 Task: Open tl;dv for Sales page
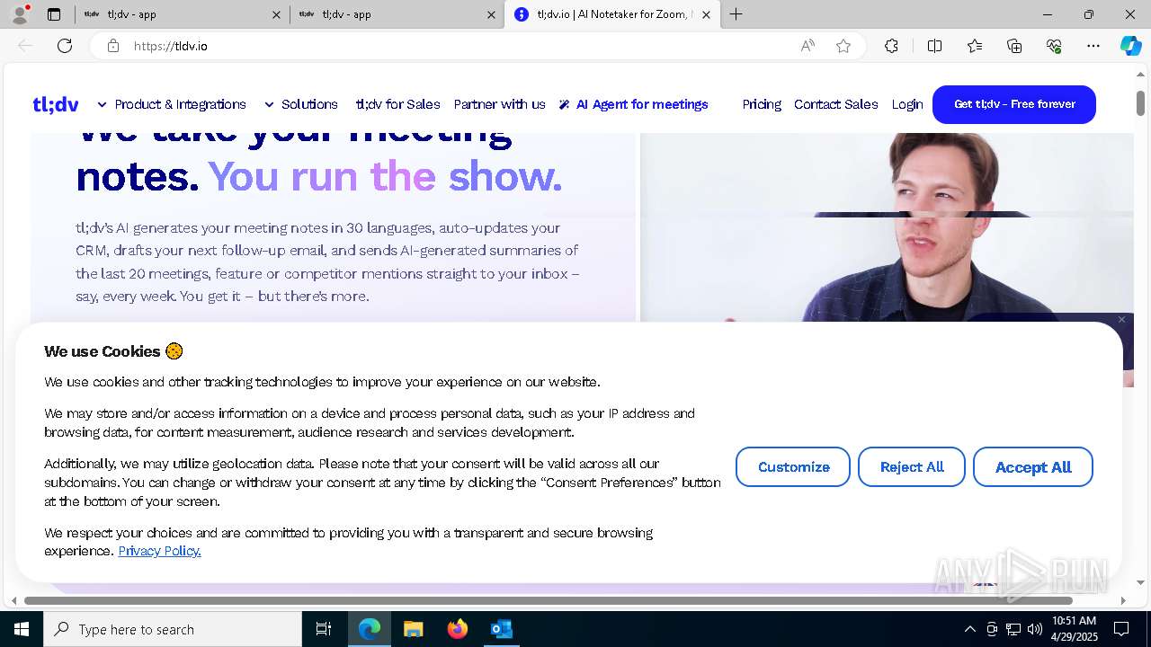pos(397,104)
